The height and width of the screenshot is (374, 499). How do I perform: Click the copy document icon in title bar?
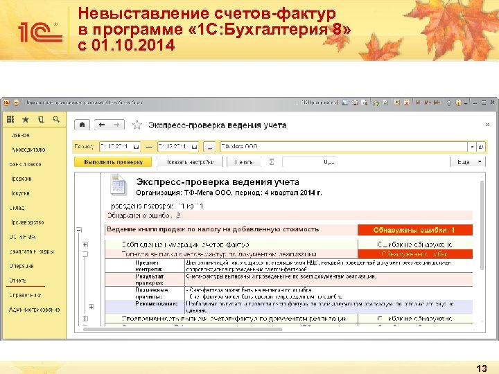[385, 103]
